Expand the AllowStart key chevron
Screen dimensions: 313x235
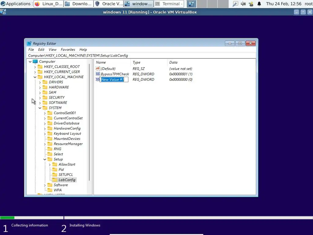point(50,164)
